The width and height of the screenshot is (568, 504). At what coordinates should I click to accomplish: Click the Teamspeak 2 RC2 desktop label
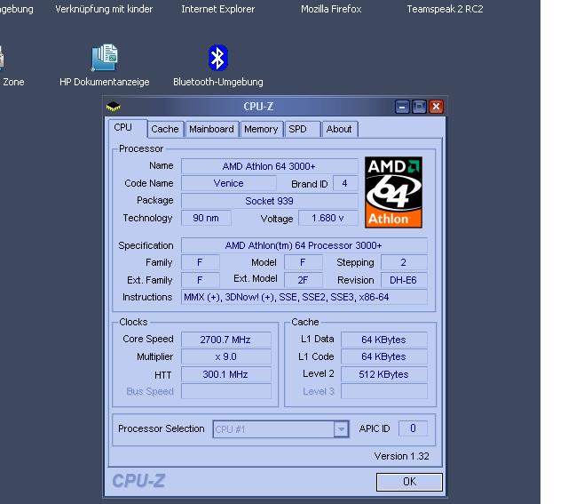[x=445, y=9]
